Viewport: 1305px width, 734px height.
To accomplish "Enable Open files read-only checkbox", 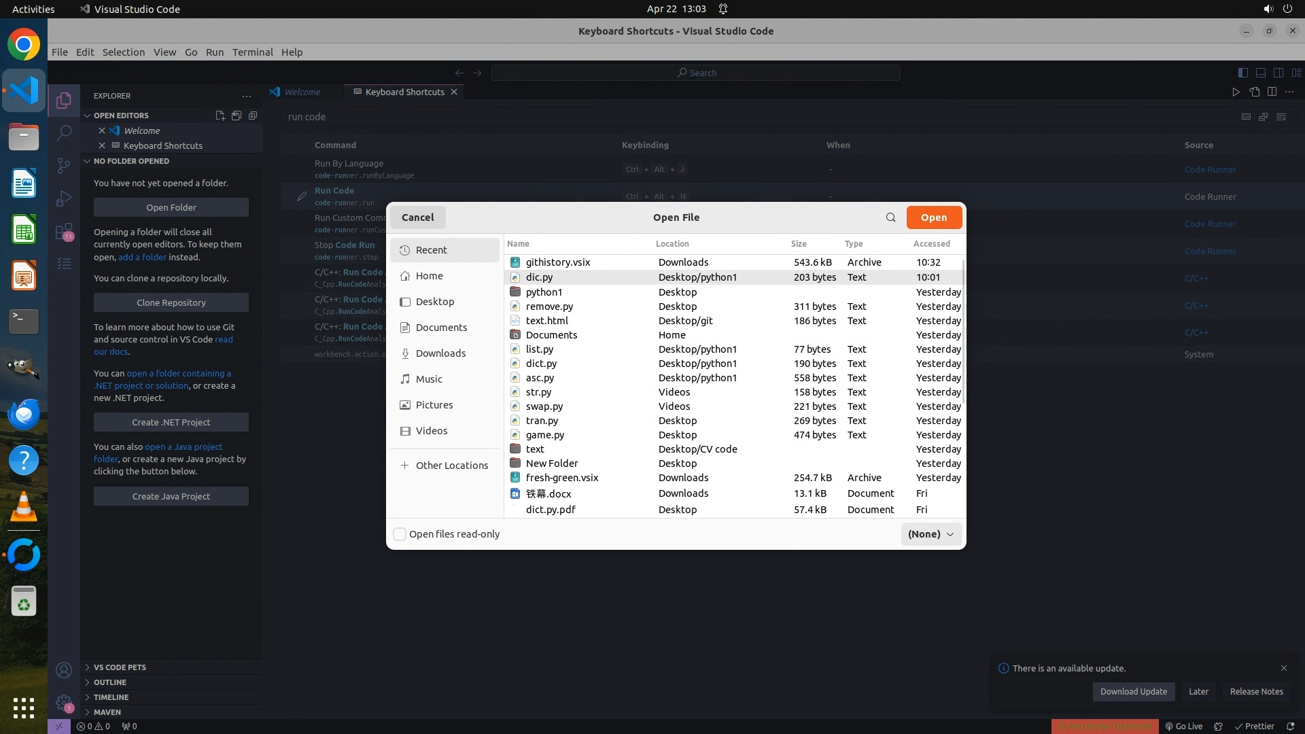I will pos(400,534).
